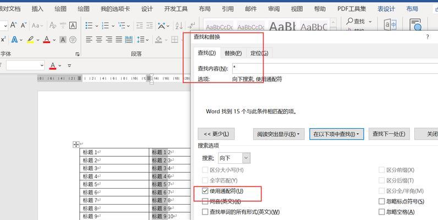
Task: Open the Find dropdown in the ribbon
Action: pyautogui.click(x=370, y=21)
